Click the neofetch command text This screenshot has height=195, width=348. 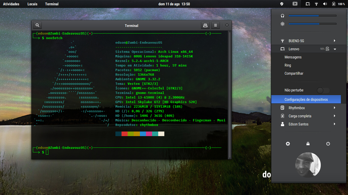click(x=54, y=38)
